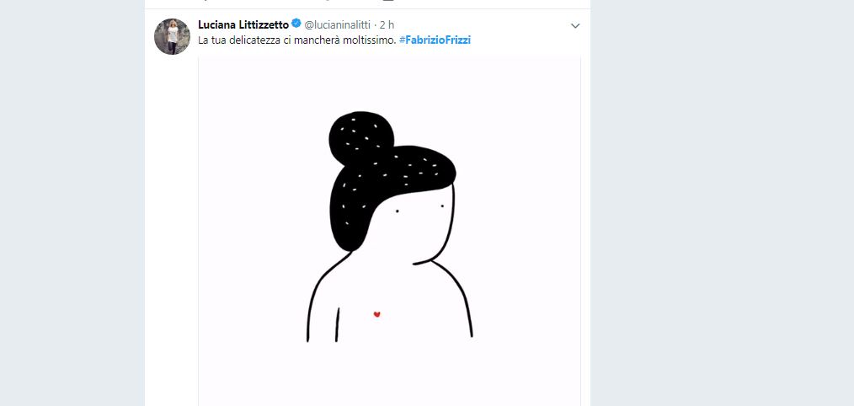Viewport: 854px width, 406px height.
Task: Expand the tweet options chevron menu
Action: [575, 26]
